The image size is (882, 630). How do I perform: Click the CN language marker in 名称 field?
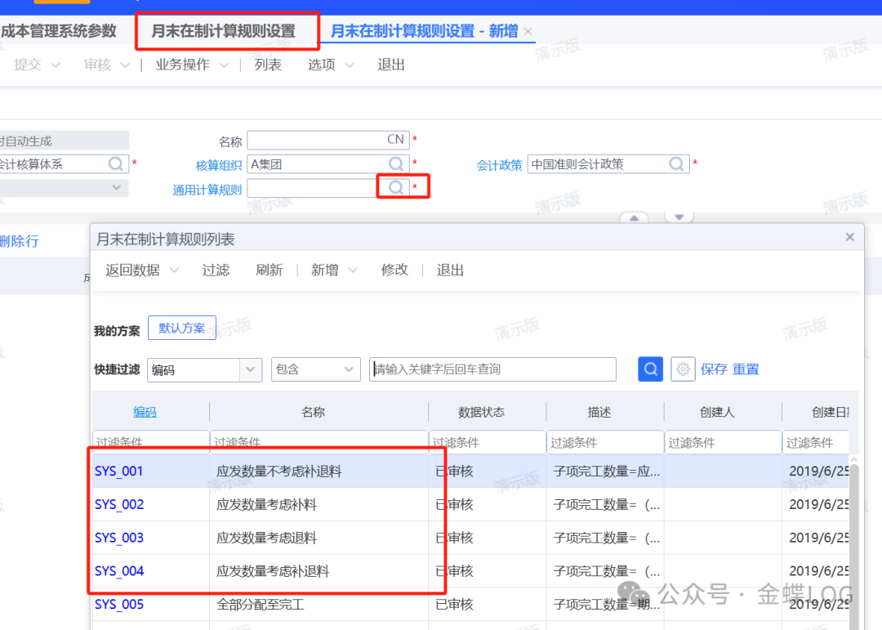pos(395,140)
